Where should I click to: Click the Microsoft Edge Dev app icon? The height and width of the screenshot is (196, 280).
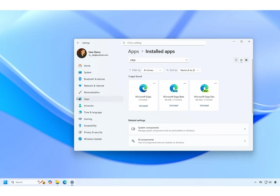coord(204,88)
